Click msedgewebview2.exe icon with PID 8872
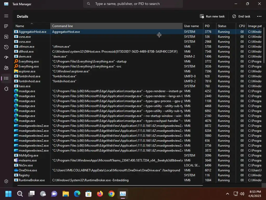Image resolution: width=266 pixels, height=200 pixels. click(x=16, y=126)
